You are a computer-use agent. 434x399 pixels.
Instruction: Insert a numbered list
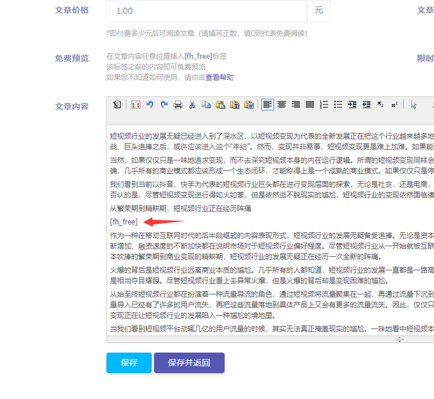324,105
